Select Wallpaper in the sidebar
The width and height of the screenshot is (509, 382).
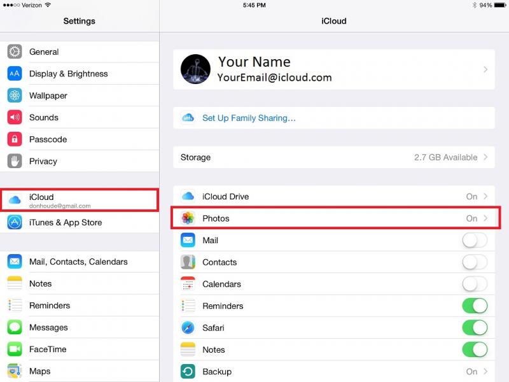(x=80, y=95)
